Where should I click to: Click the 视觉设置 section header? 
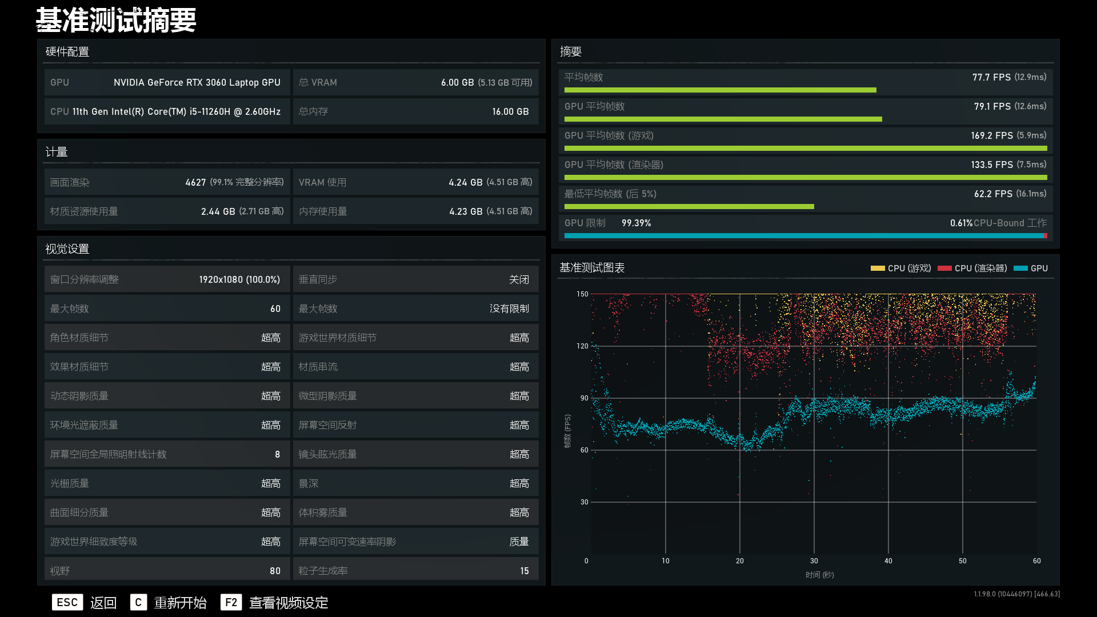click(x=67, y=249)
